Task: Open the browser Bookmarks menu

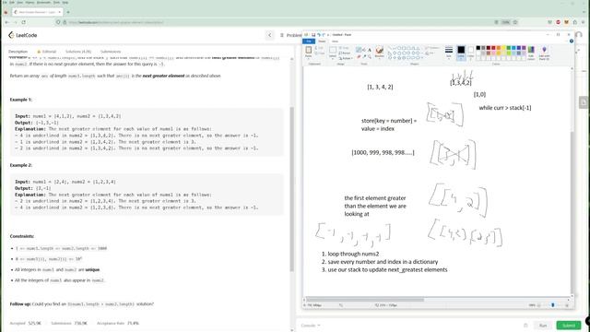Action: 43,2
